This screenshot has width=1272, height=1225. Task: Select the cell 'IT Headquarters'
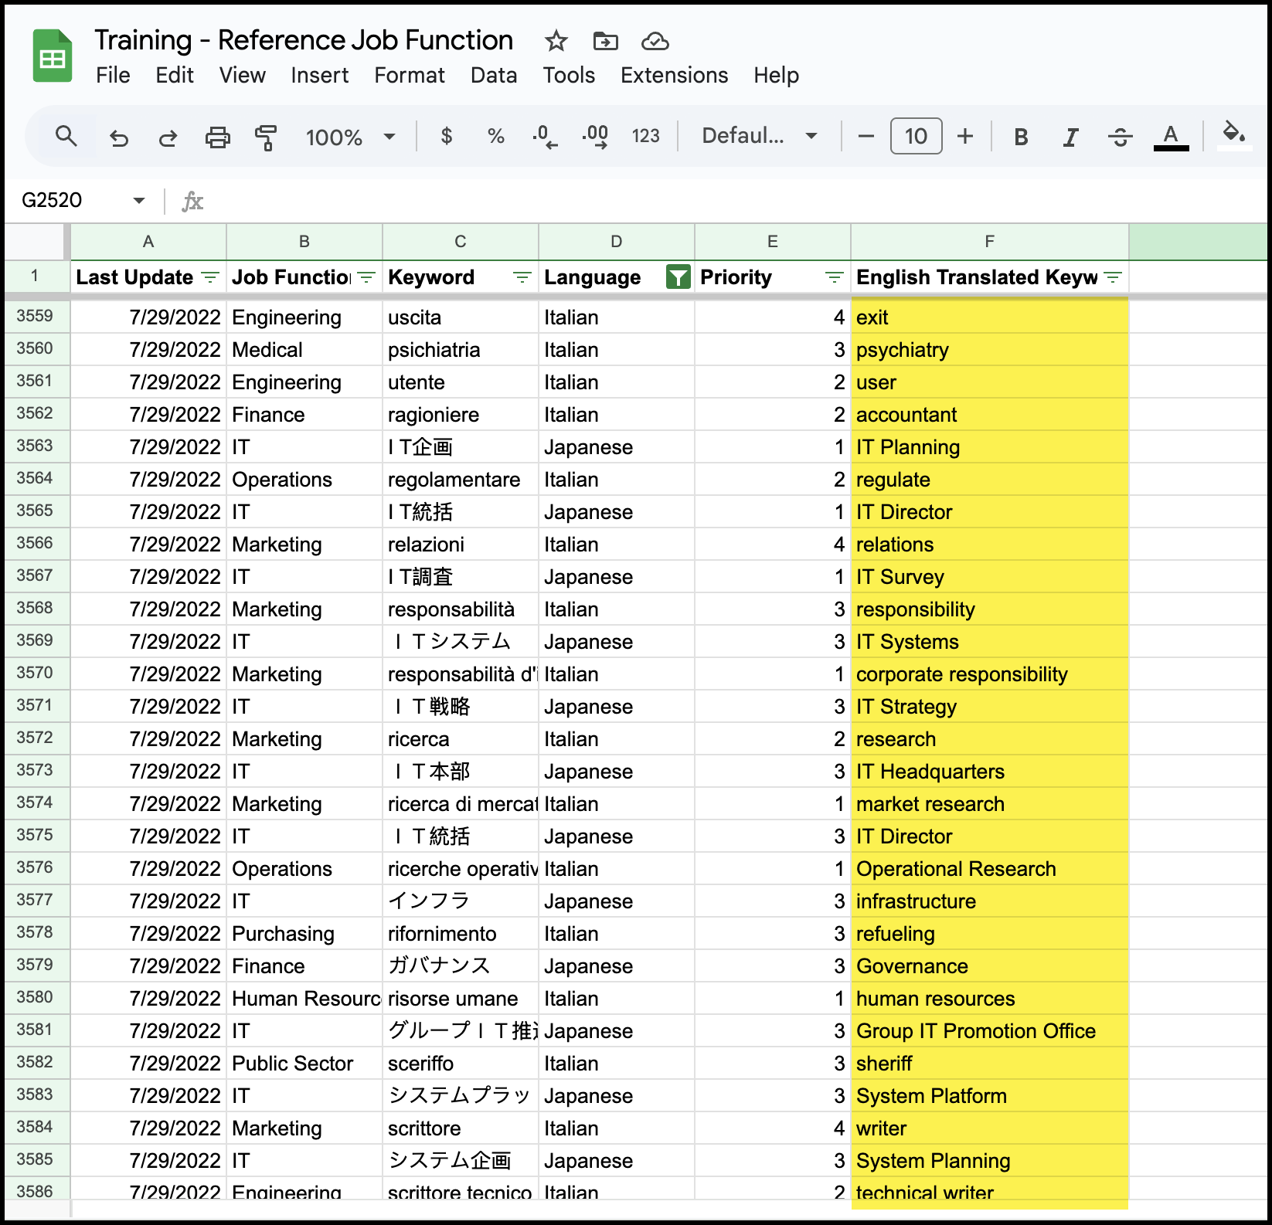click(989, 772)
